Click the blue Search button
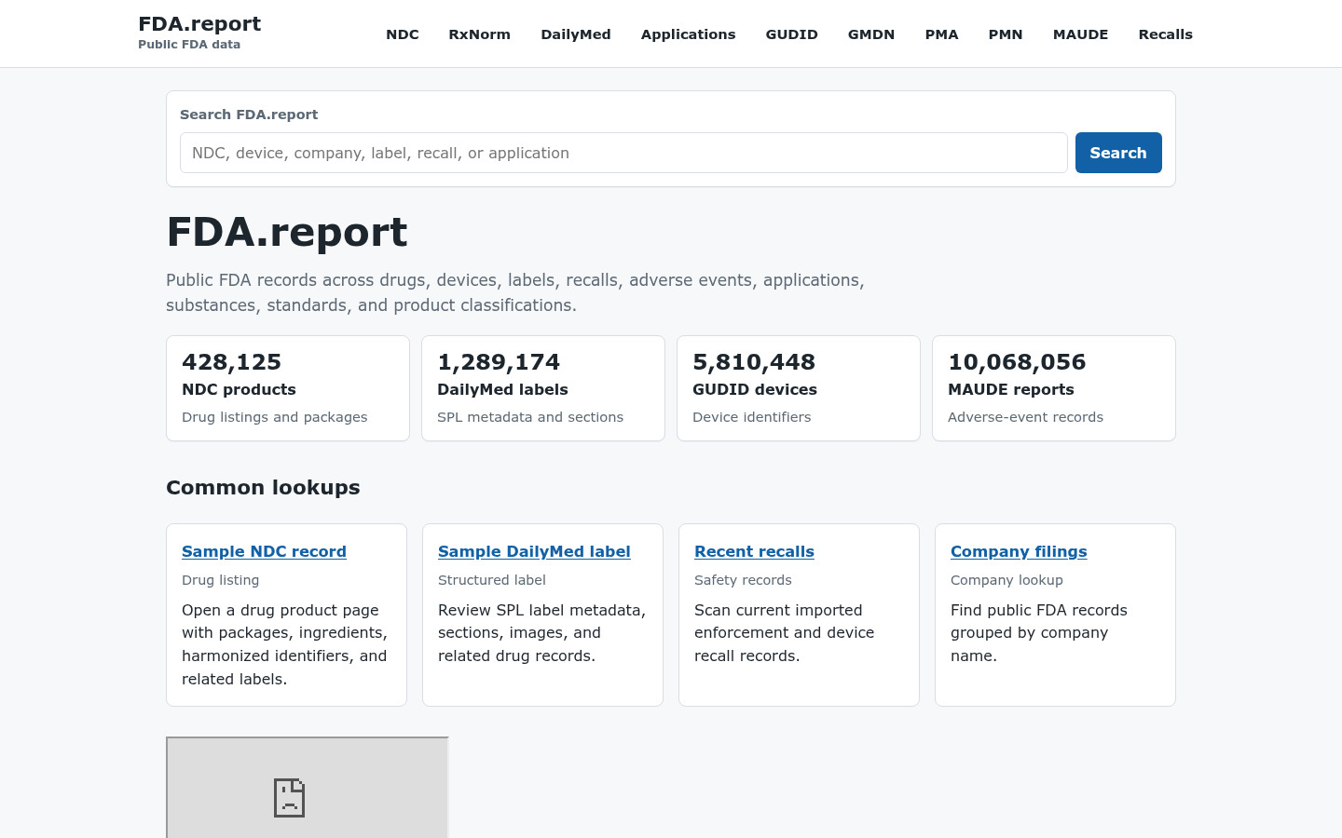 pyautogui.click(x=1118, y=153)
